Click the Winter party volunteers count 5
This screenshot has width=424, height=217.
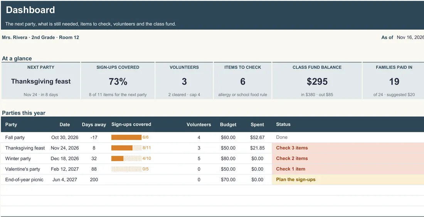[x=199, y=159]
